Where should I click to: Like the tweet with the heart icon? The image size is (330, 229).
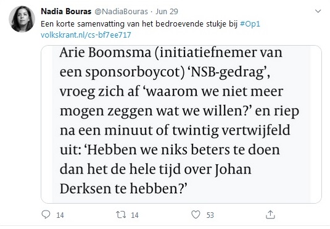point(196,214)
